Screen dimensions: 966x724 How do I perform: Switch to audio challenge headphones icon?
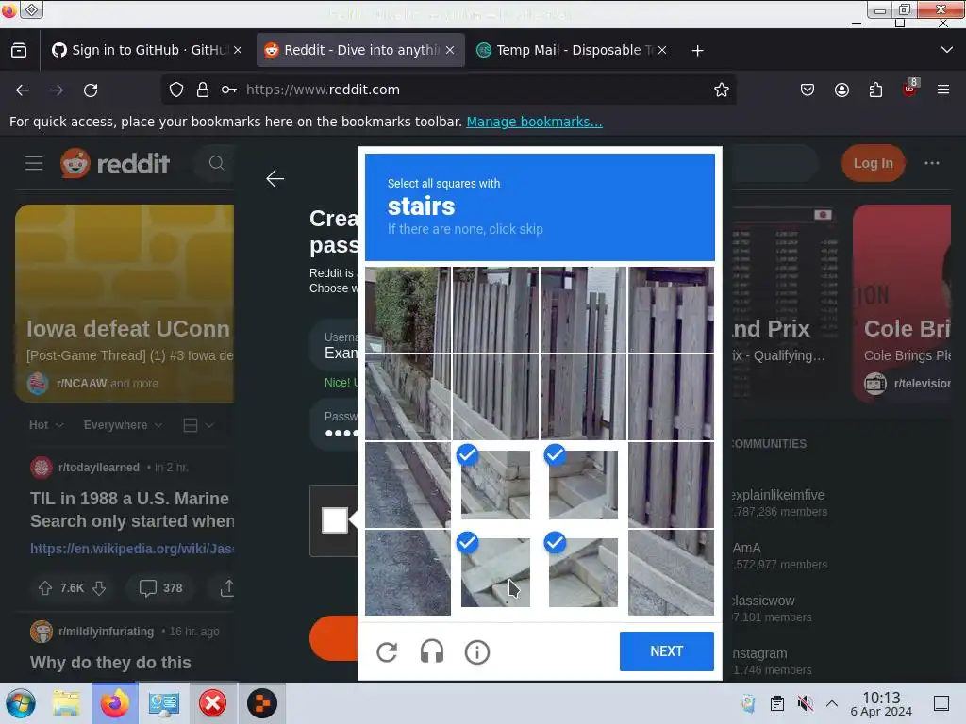pyautogui.click(x=432, y=651)
